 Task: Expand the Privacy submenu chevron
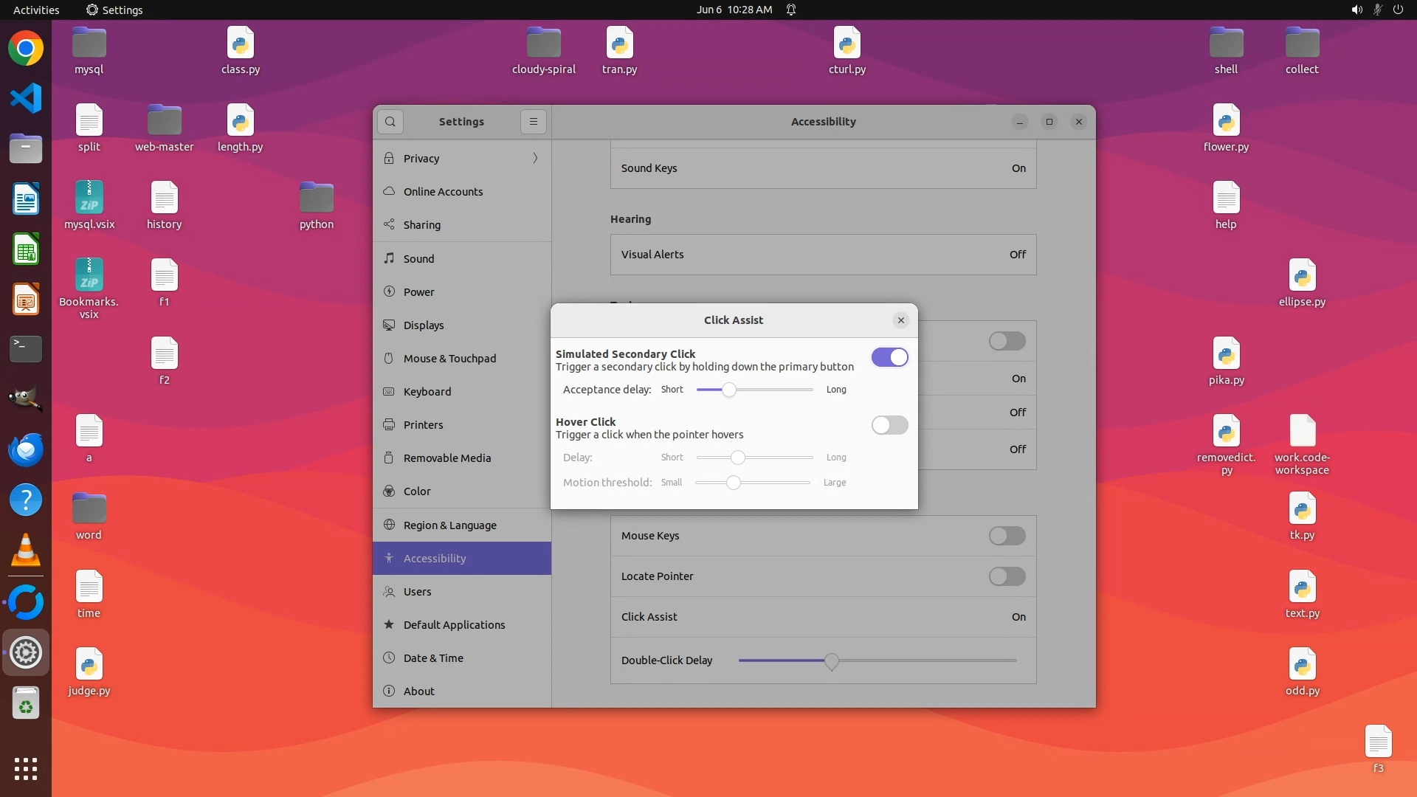click(535, 158)
